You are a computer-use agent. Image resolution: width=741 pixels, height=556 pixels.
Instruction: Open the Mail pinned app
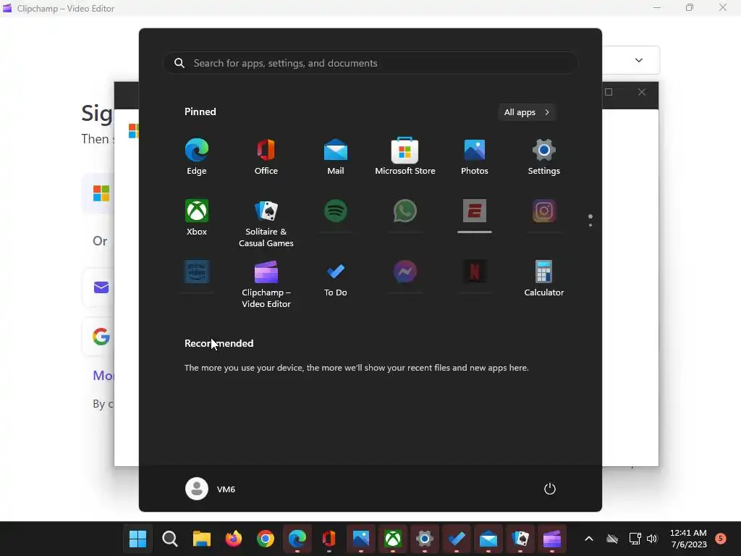tap(336, 157)
